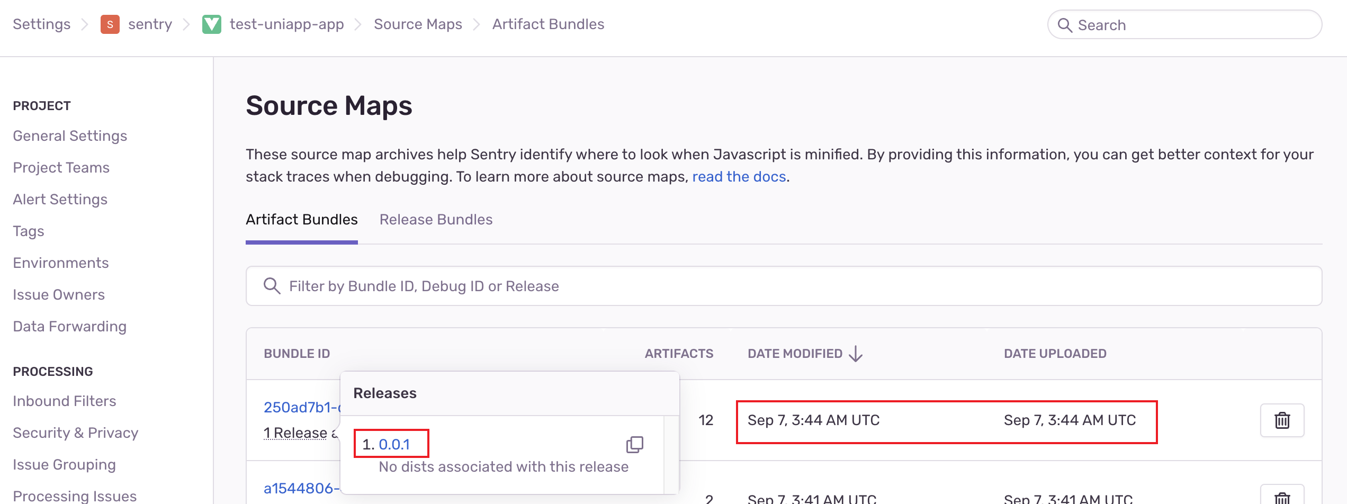Delete the bundle uploaded at 3:44 AM
Image resolution: width=1347 pixels, height=504 pixels.
1281,420
